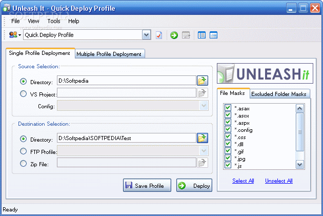
Task: Uncheck the *.js file mask
Action: (x=228, y=165)
